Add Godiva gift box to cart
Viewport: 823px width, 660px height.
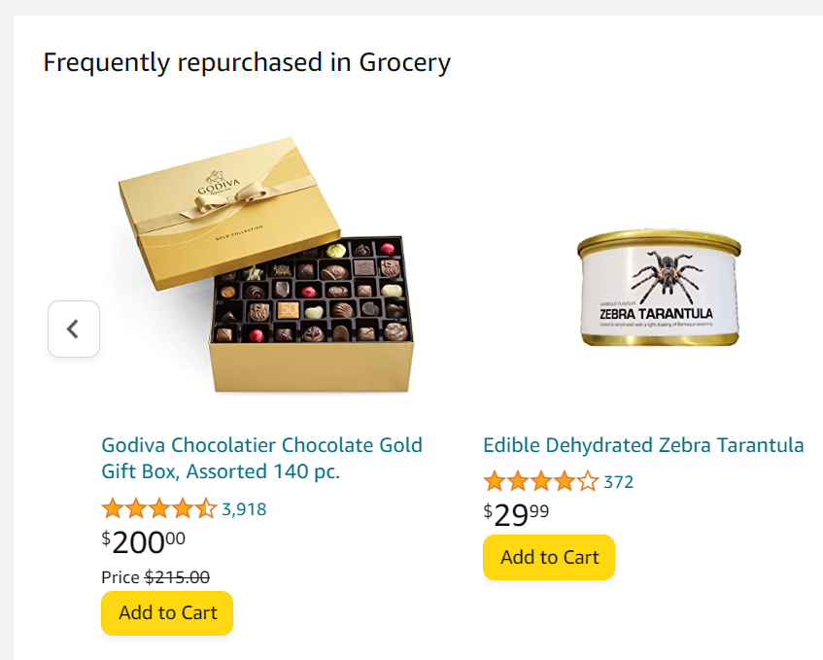point(167,613)
